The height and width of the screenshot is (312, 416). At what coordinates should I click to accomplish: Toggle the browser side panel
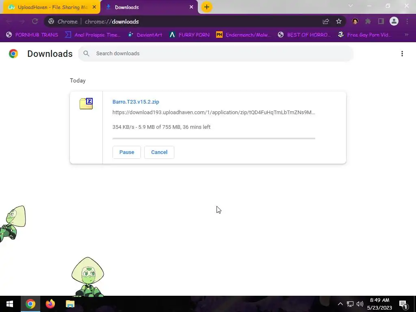click(381, 22)
